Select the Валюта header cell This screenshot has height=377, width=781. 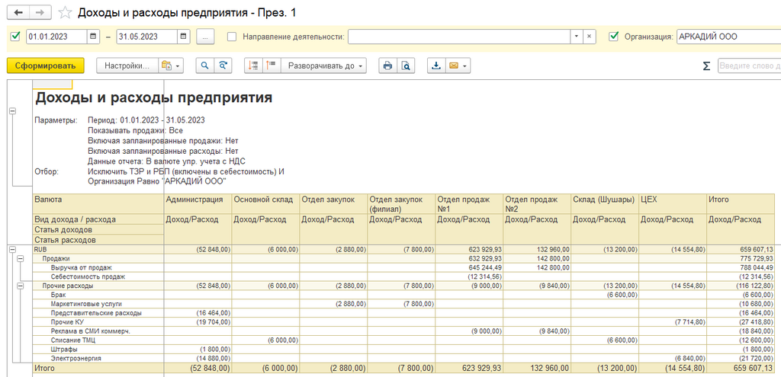[x=98, y=204]
